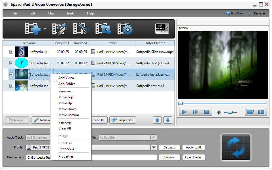Open the Effect editing toolbar icon
The width and height of the screenshot is (272, 170).
[59, 29]
